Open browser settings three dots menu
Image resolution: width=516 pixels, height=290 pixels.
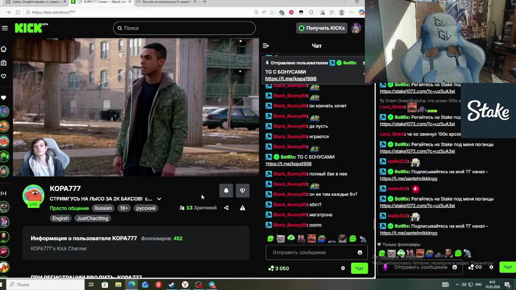[x=351, y=12]
